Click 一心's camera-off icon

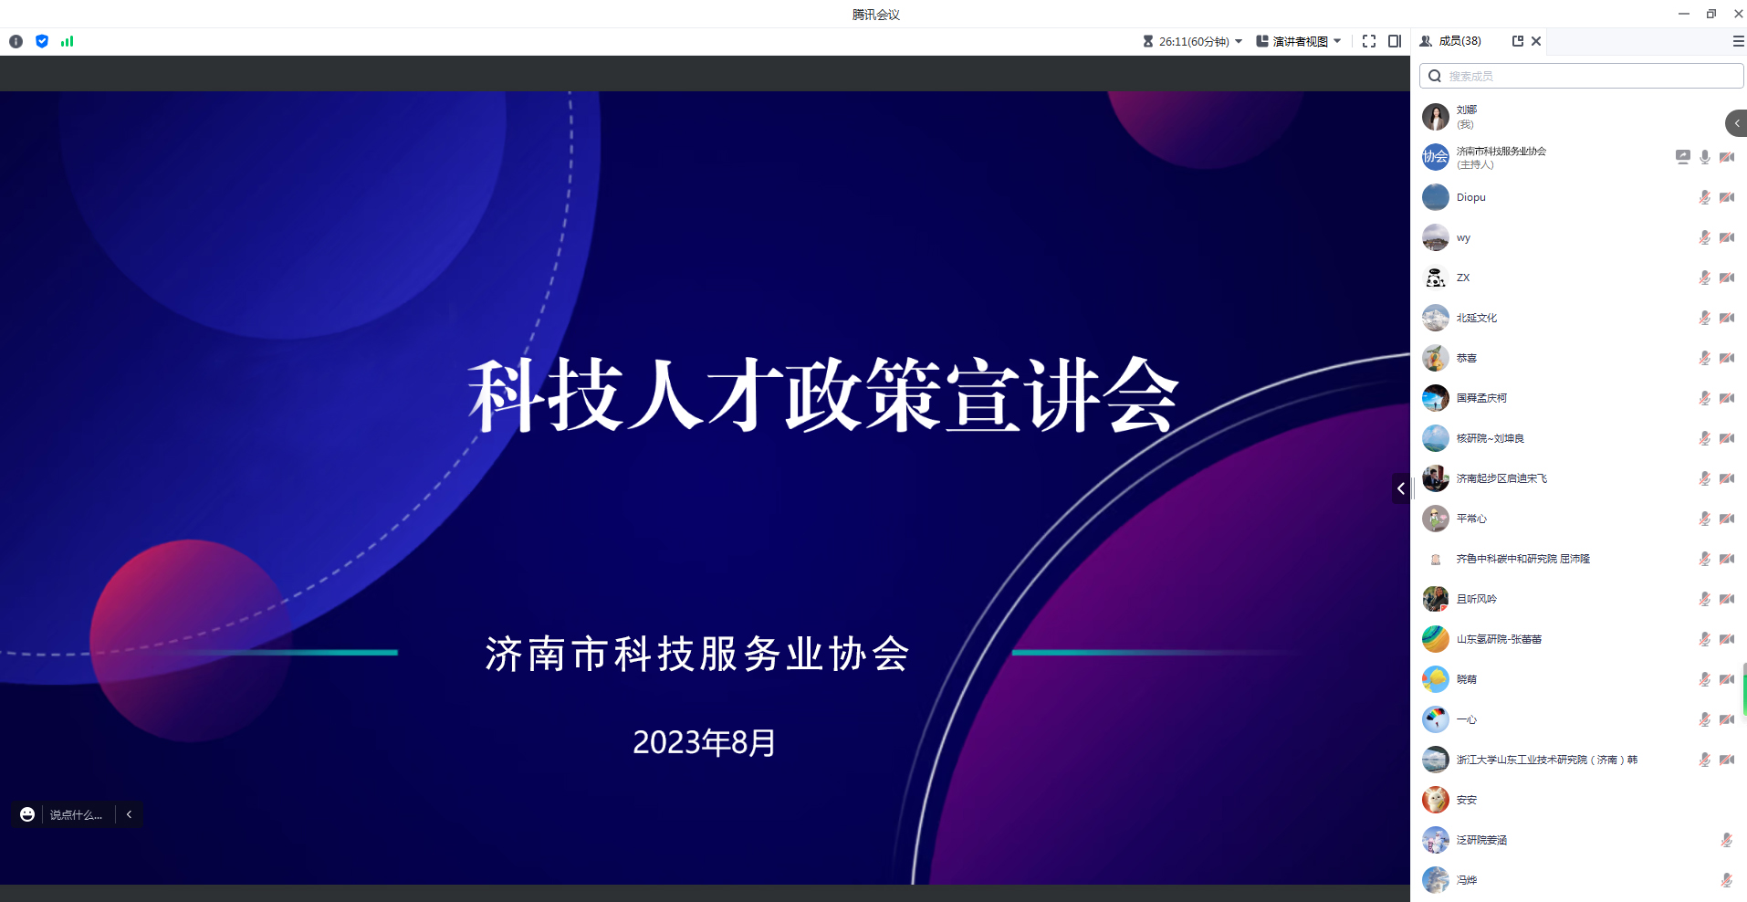pos(1727,719)
